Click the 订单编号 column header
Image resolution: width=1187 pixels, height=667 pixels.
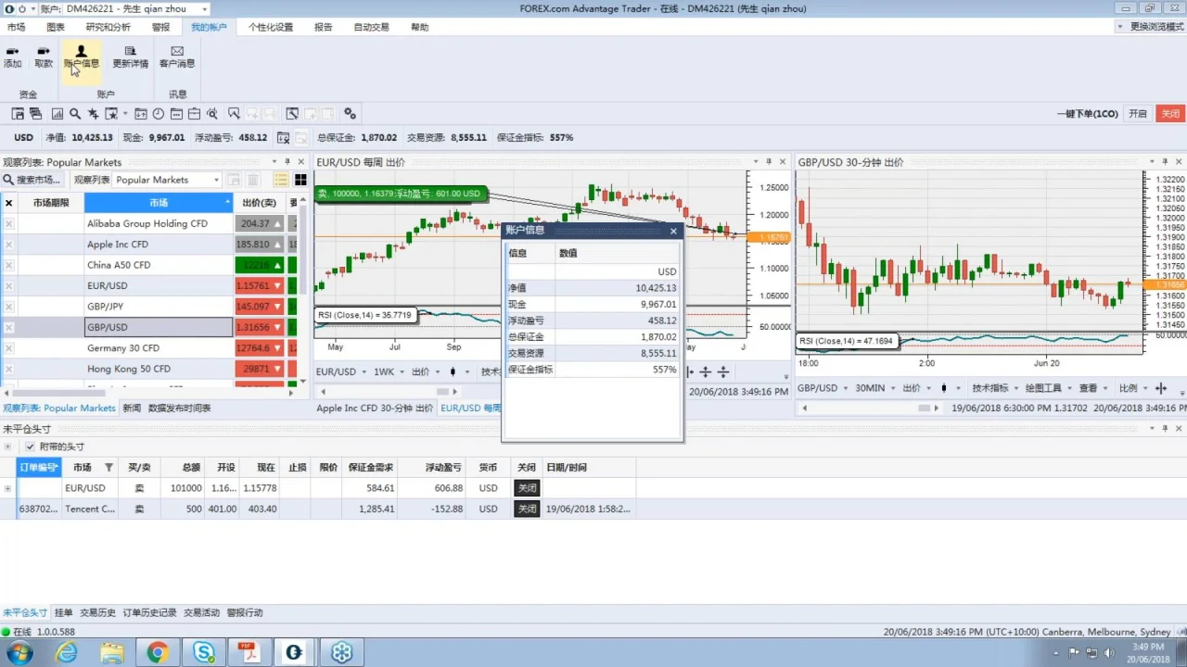pos(39,468)
